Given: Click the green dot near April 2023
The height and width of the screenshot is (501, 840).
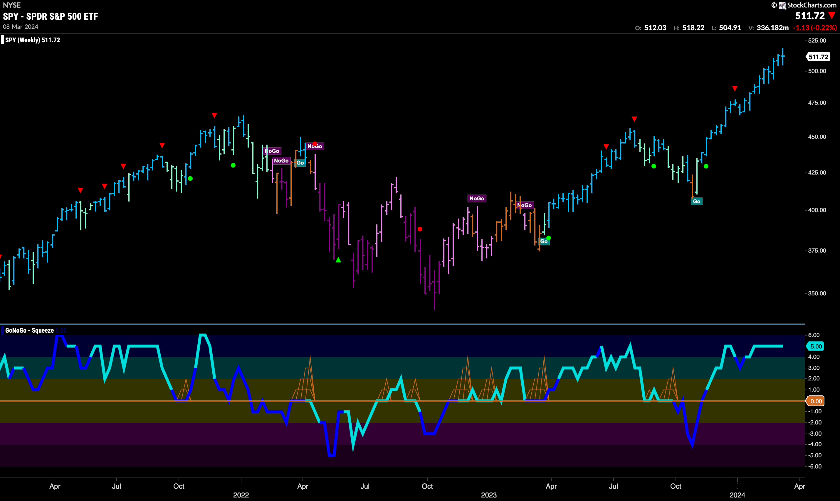Looking at the screenshot, I should (x=549, y=238).
